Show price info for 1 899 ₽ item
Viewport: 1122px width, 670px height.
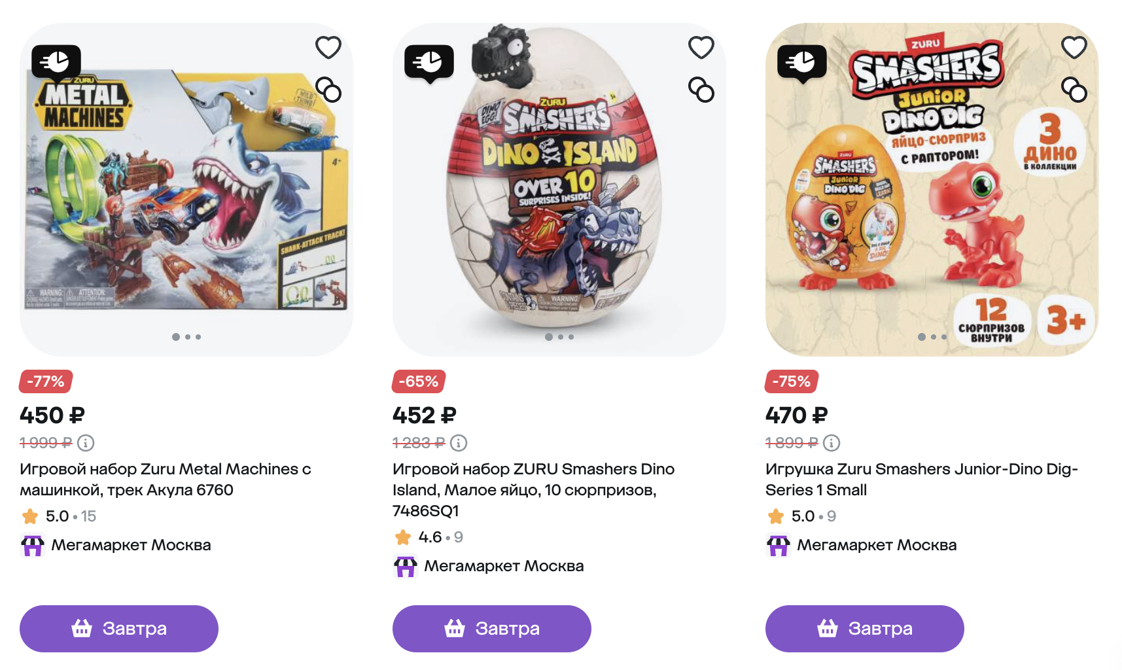point(832,443)
